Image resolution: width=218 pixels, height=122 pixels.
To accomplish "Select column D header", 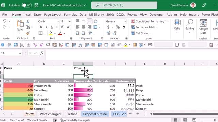I will 83,64.
